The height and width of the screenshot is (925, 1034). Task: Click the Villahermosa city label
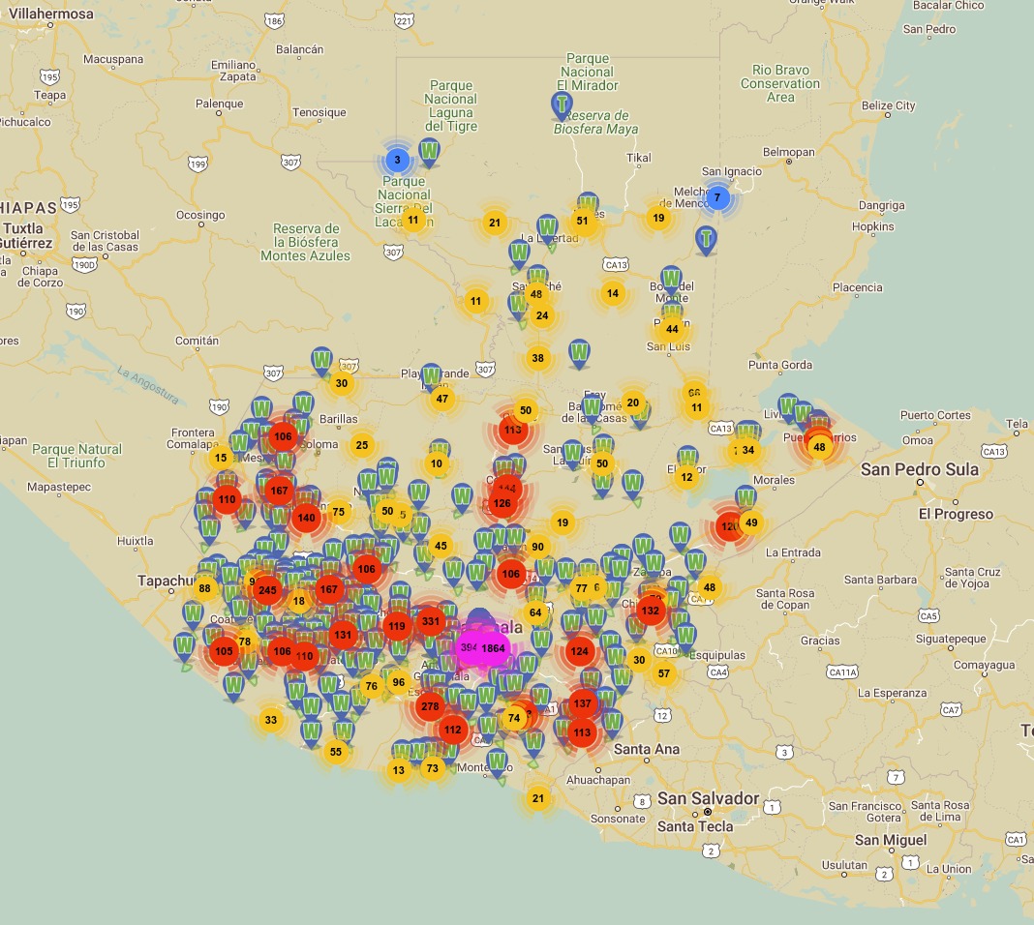[x=50, y=14]
